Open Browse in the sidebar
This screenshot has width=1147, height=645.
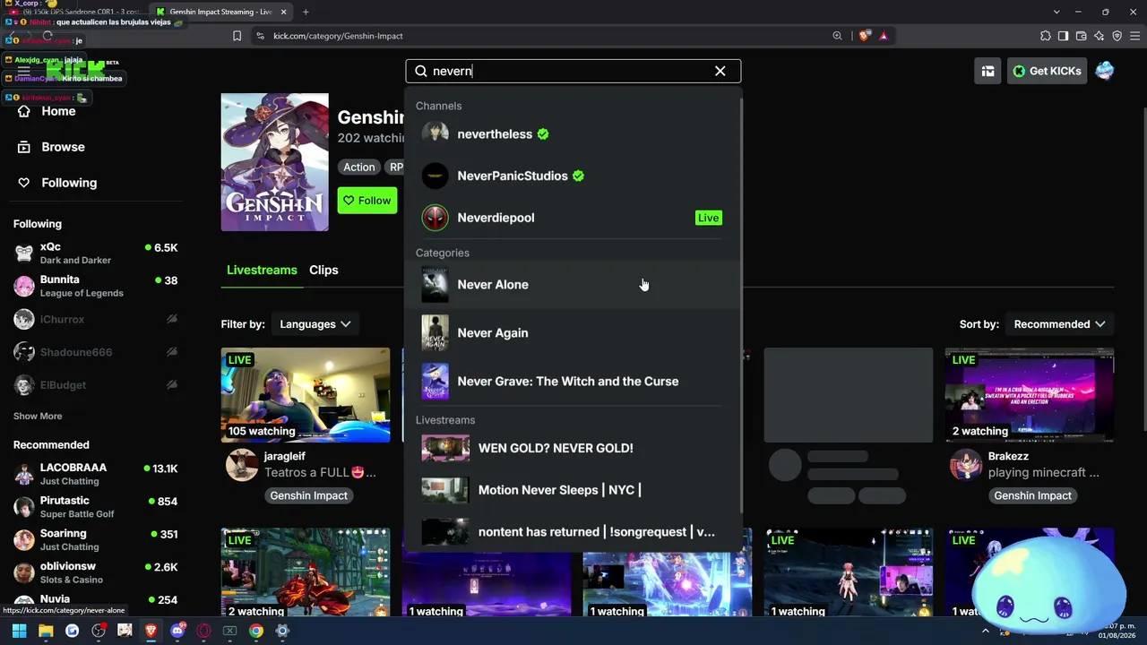[x=63, y=147]
